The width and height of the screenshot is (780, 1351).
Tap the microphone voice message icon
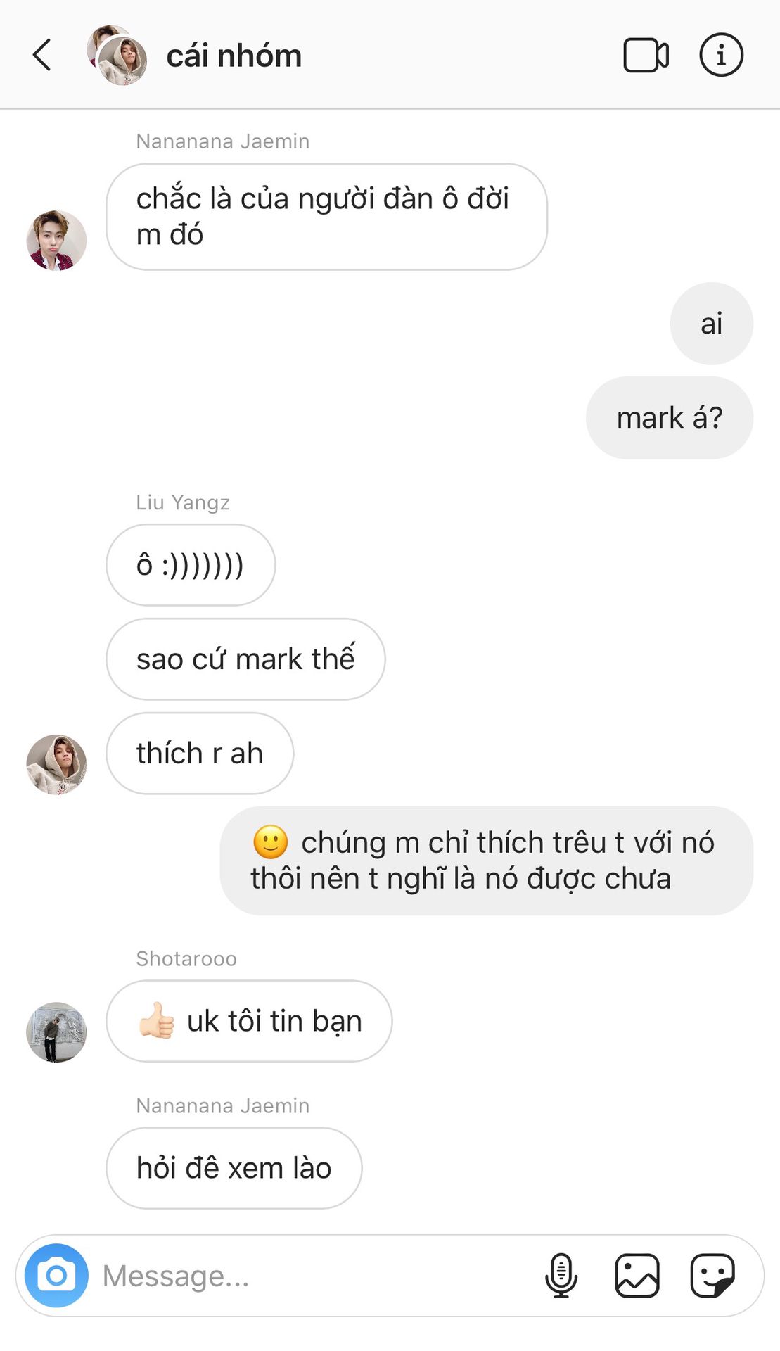[561, 1276]
